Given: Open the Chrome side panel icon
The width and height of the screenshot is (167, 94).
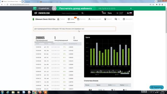Looking at the screenshot, I should [x=159, y=5].
